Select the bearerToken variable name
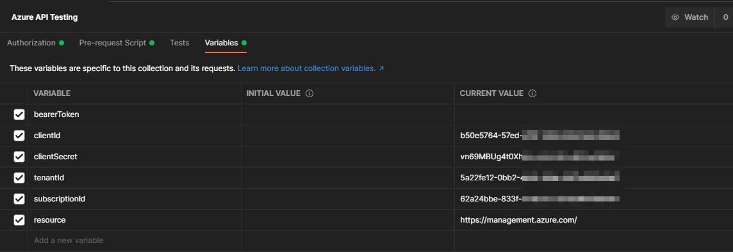Viewport: 733px width, 252px height. [56, 114]
